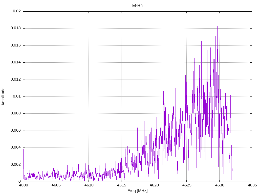The height and width of the screenshot is (194, 259).
Task: Select the 0.01 y-axis tick label
Action: (17, 96)
